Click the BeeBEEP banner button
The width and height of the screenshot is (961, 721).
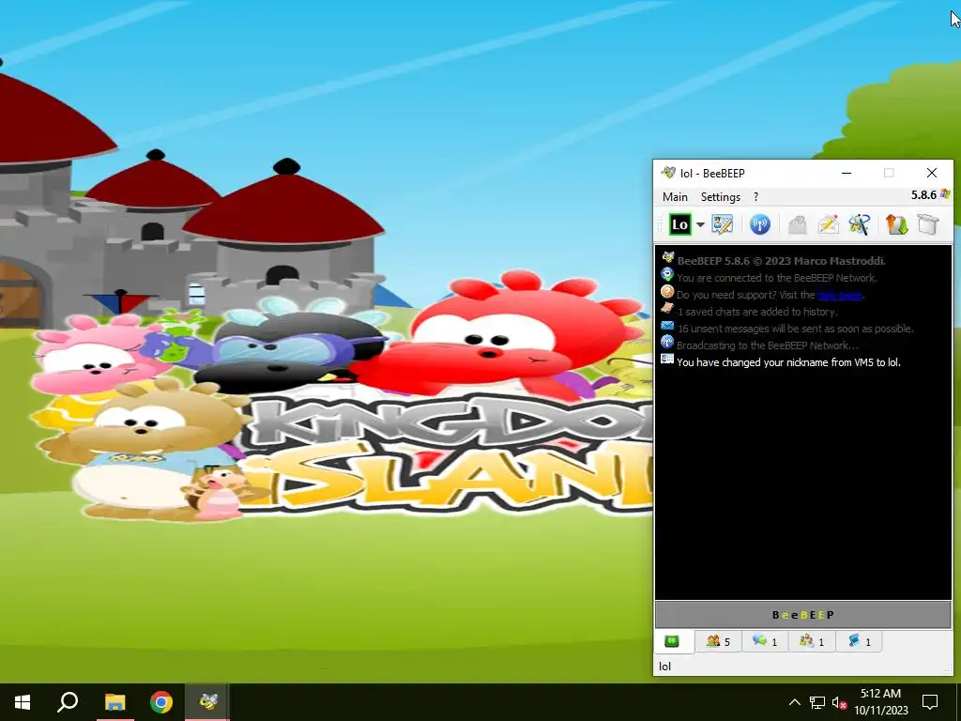click(x=803, y=615)
